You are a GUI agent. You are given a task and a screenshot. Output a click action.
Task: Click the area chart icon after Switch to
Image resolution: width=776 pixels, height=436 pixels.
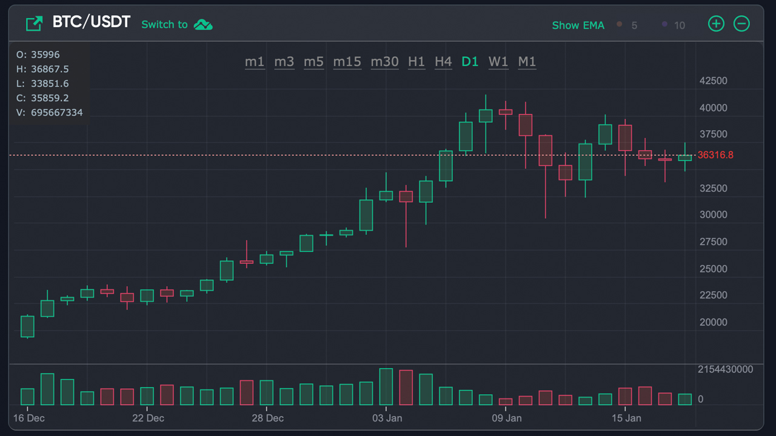(x=203, y=25)
